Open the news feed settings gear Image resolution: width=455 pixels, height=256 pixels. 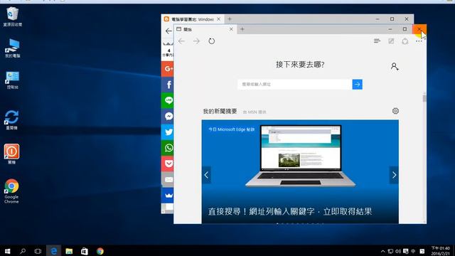395,111
